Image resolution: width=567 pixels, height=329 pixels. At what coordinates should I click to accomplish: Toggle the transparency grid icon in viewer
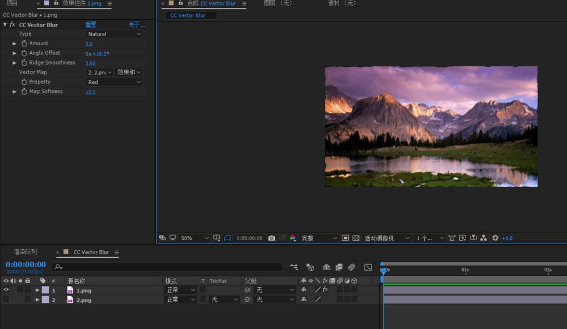356,238
